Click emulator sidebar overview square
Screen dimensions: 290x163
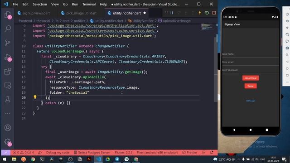click(287, 75)
